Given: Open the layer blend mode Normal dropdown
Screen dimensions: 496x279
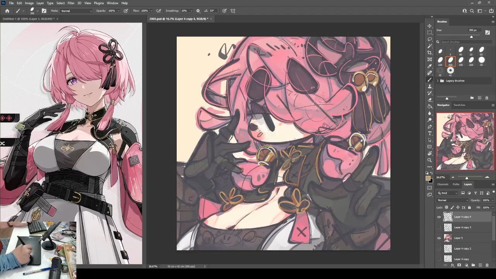Looking at the screenshot, I should (453, 200).
